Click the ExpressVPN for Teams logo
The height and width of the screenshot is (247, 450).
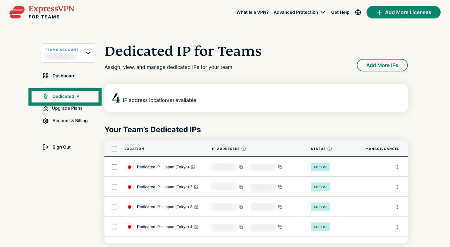[x=42, y=12]
